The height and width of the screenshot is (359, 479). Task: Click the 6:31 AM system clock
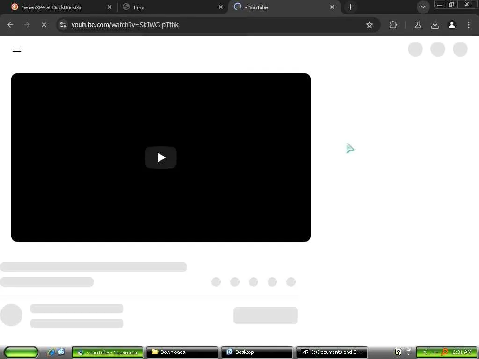pos(462,352)
